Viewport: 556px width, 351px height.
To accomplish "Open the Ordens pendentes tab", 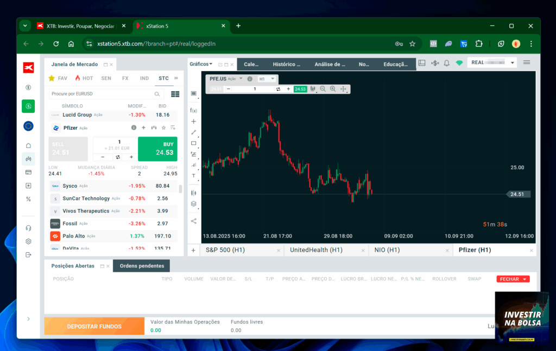I will point(142,266).
